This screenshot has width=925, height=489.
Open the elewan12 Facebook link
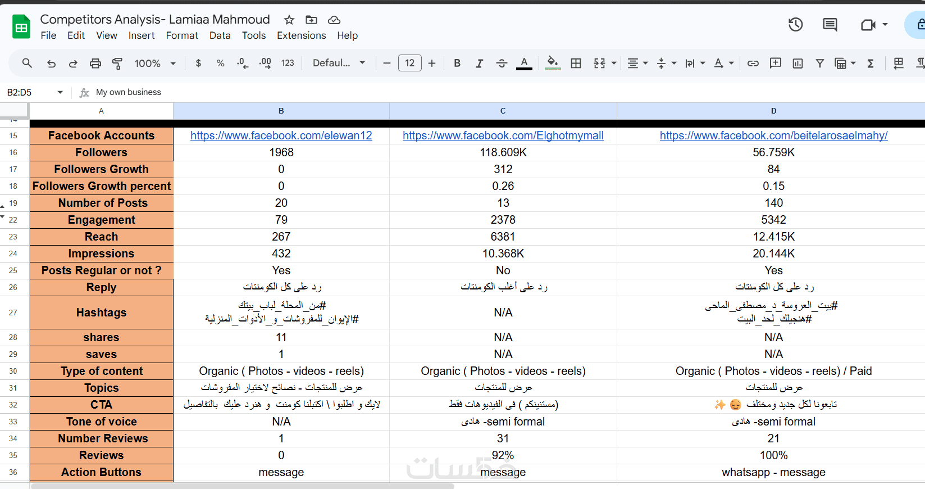pyautogui.click(x=281, y=135)
